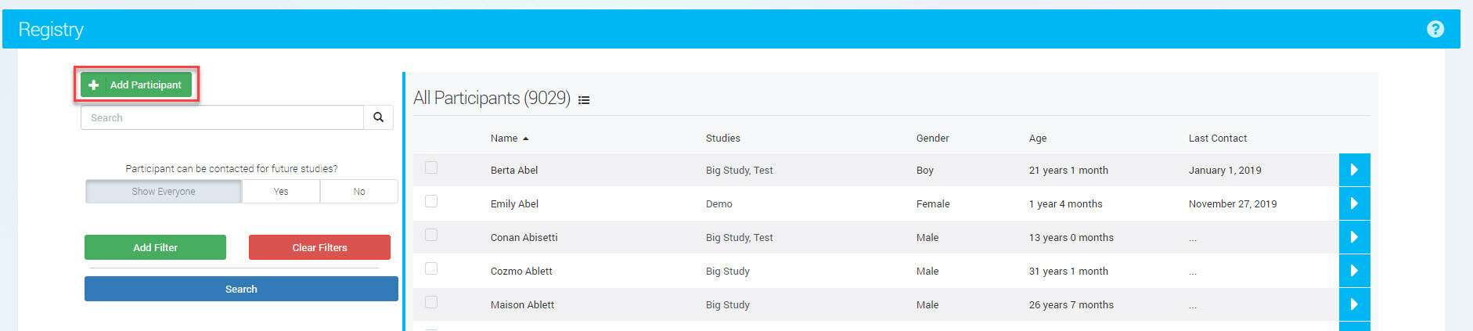Open Emily Abel's record with arrow
This screenshot has height=331, width=1473.
click(1354, 203)
